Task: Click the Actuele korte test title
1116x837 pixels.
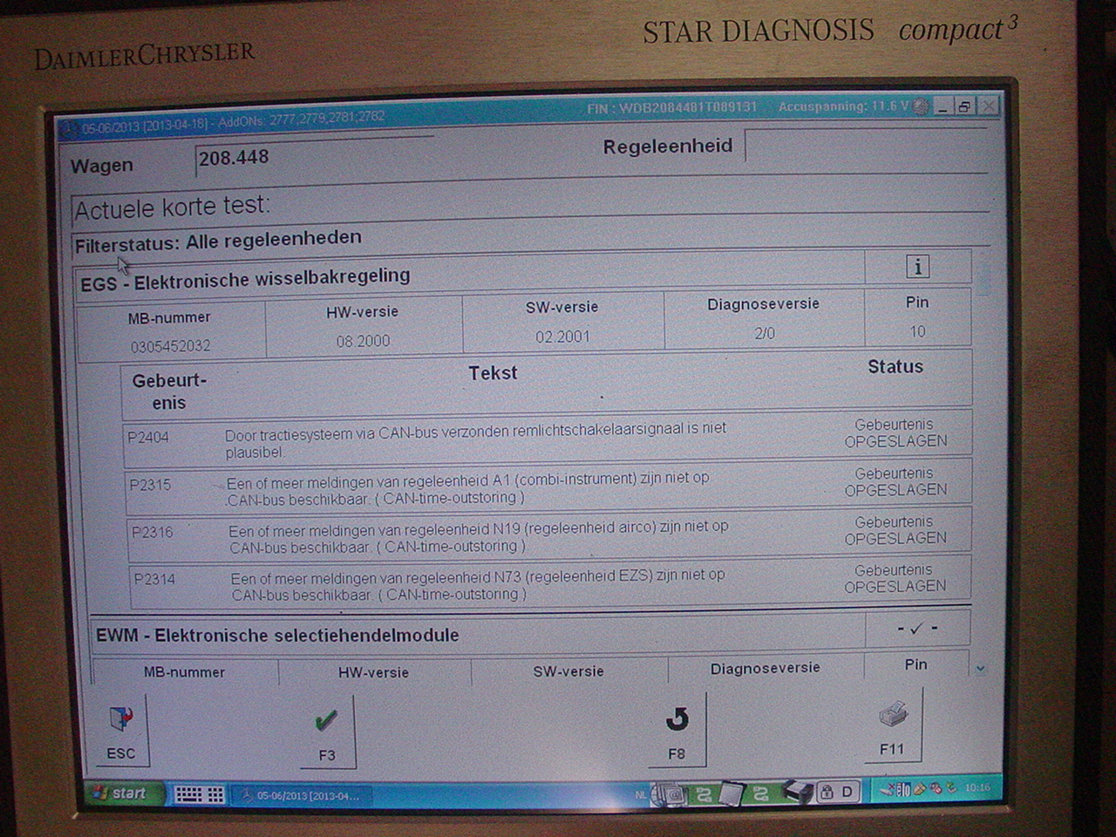Action: click(172, 208)
